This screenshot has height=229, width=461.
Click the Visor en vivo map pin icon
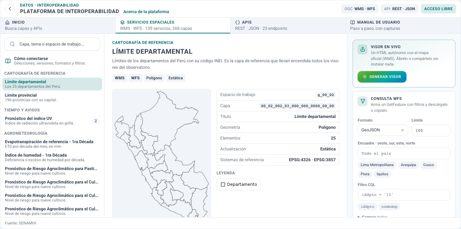[x=362, y=49]
